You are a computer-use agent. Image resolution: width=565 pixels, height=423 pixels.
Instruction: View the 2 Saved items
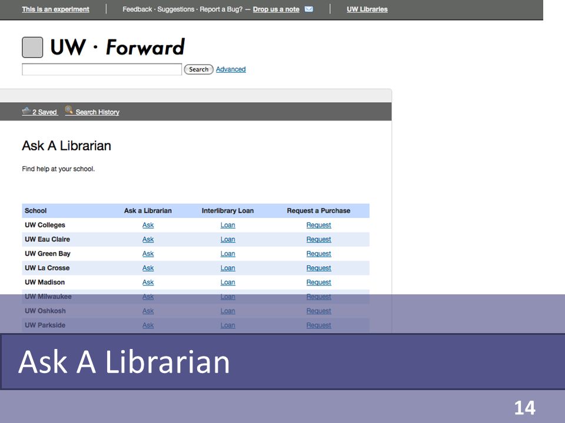pos(45,112)
